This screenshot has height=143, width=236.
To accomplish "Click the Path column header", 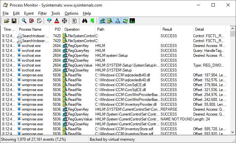I will coord(128,29).
